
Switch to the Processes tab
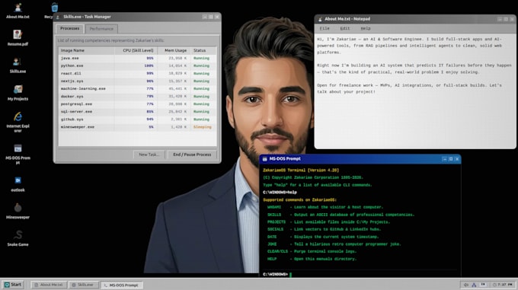(70, 29)
